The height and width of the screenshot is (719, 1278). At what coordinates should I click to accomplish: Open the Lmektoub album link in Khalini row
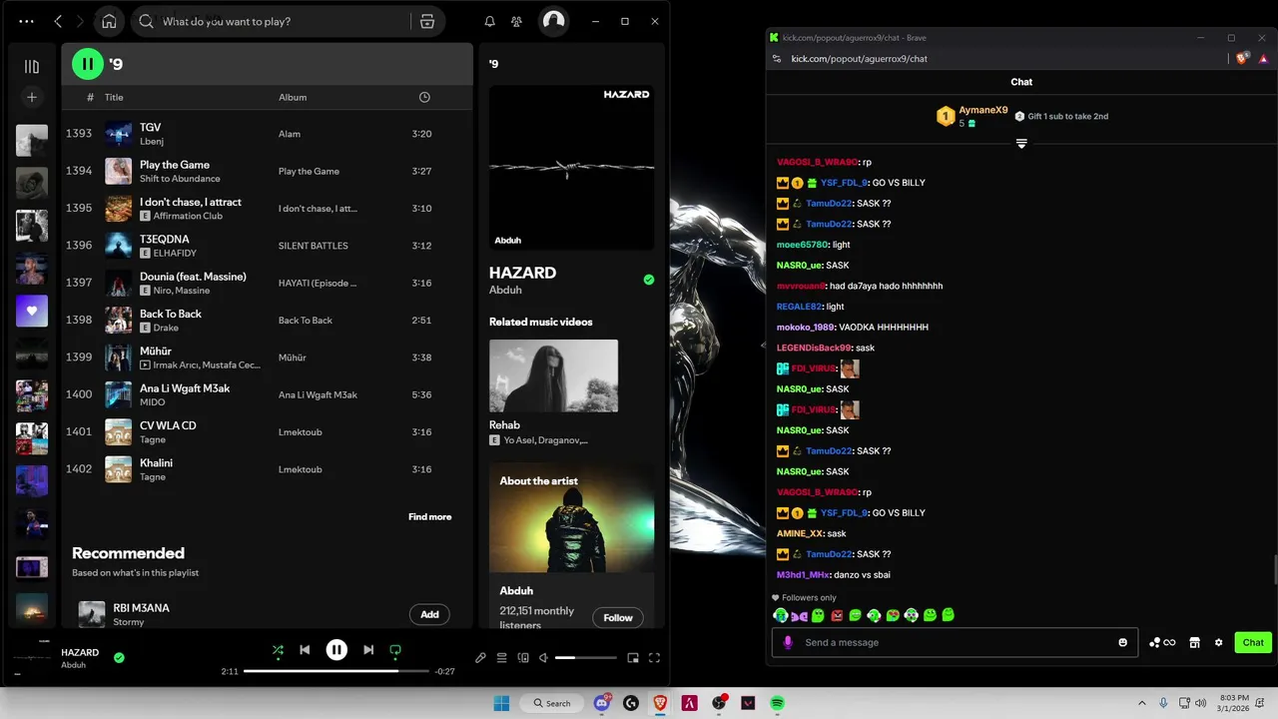300,469
